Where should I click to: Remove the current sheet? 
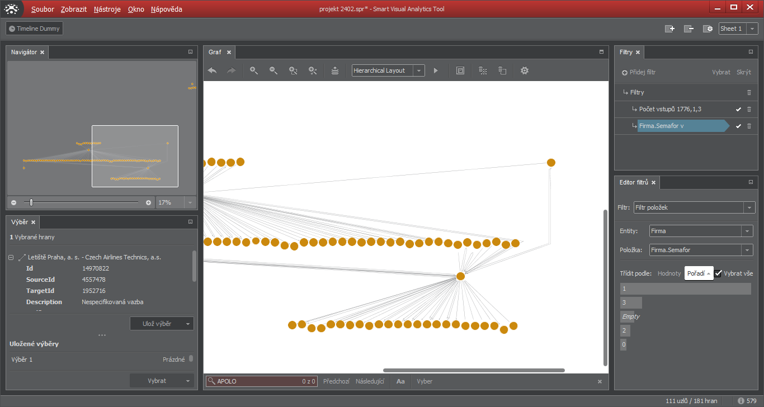coord(688,29)
